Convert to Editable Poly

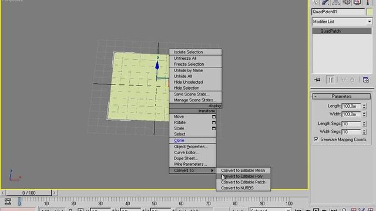tap(243, 176)
